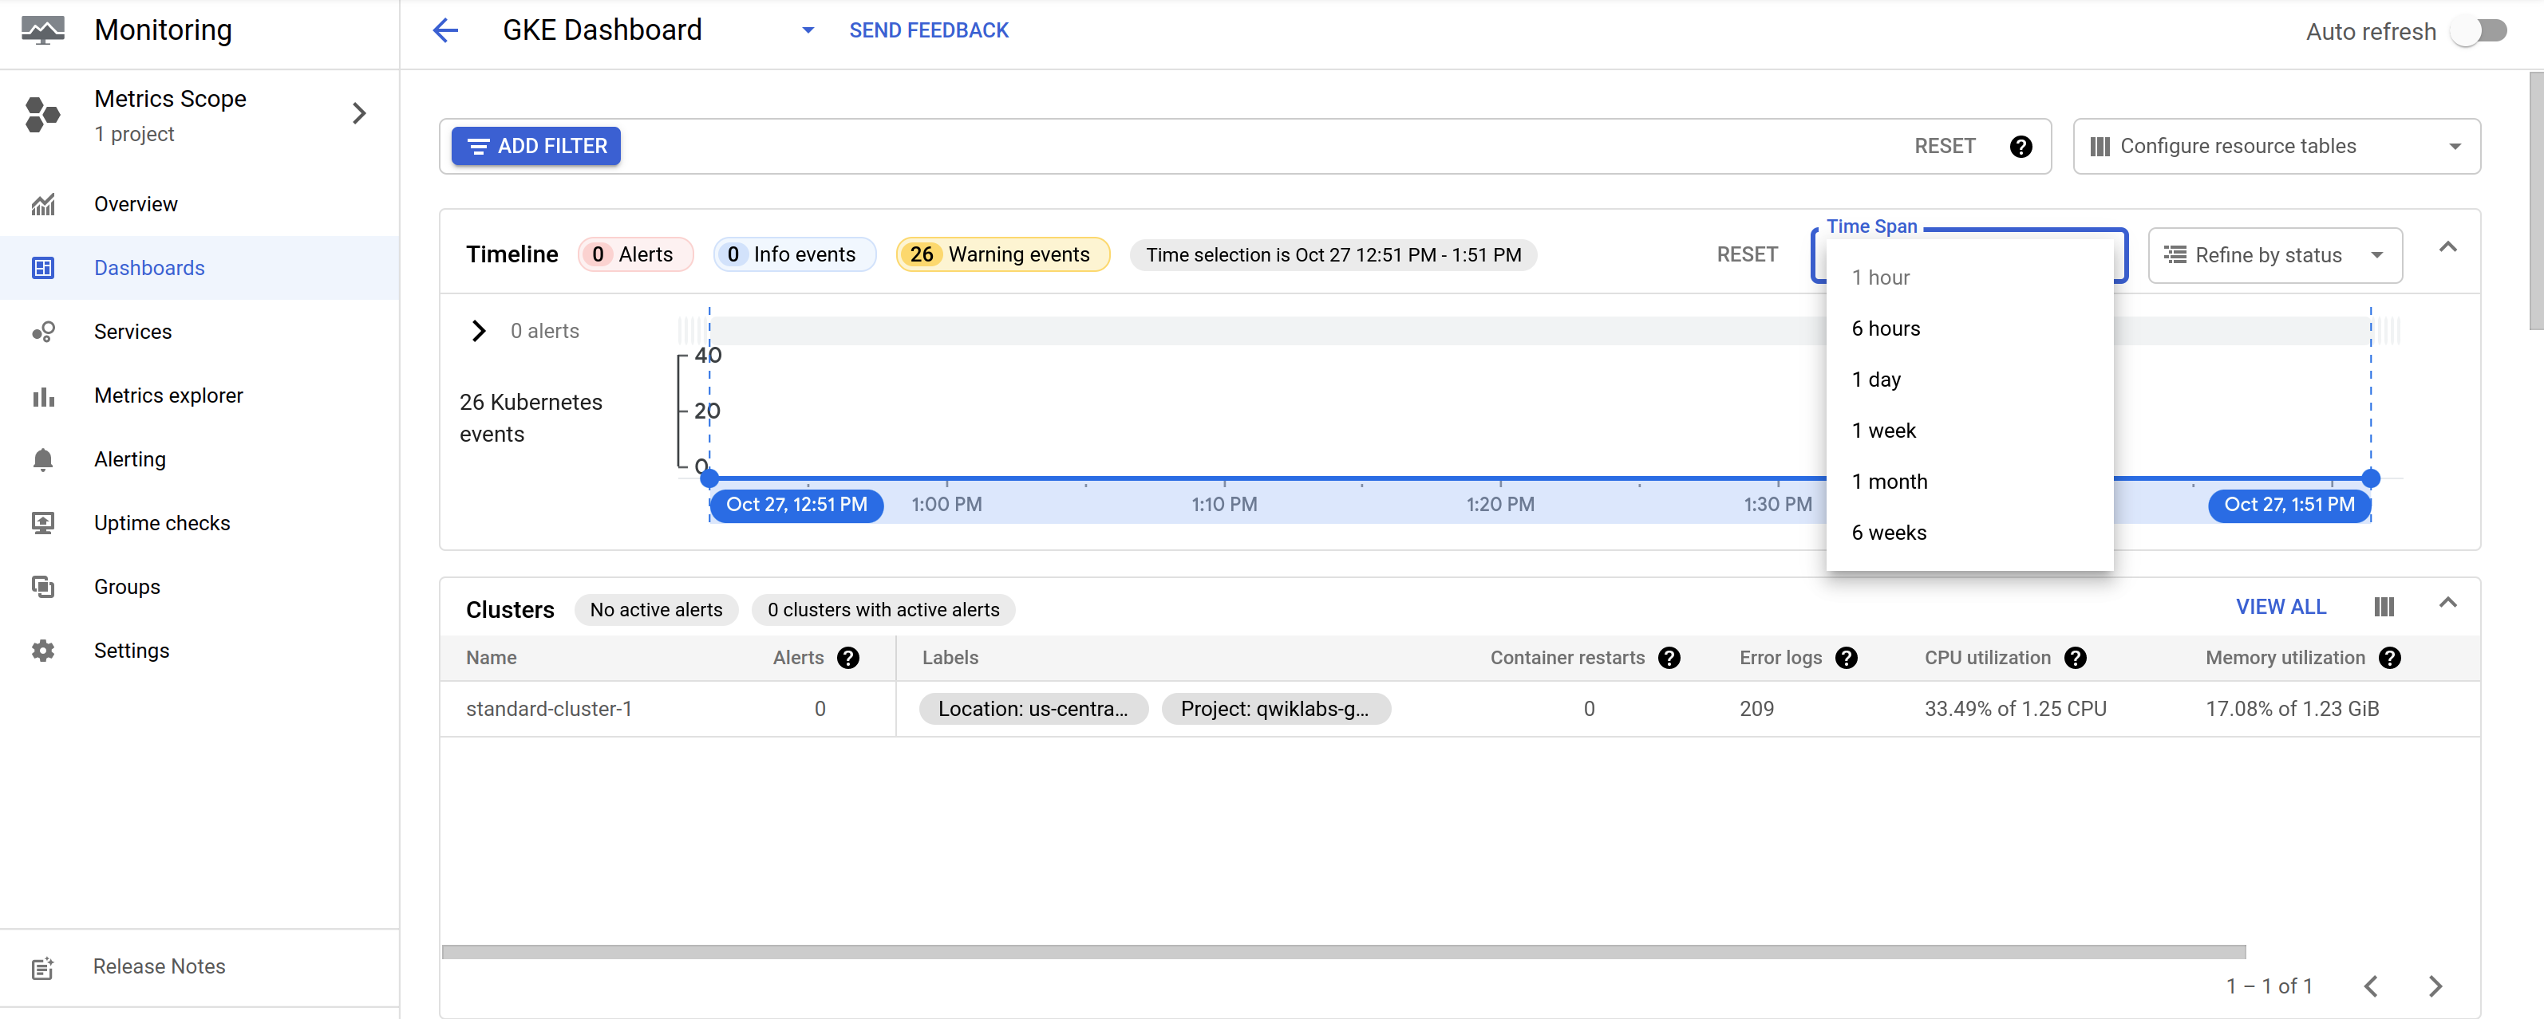The image size is (2544, 1019).
Task: Click the Oct 27, 12:51 PM timeline label
Action: pyautogui.click(x=796, y=505)
